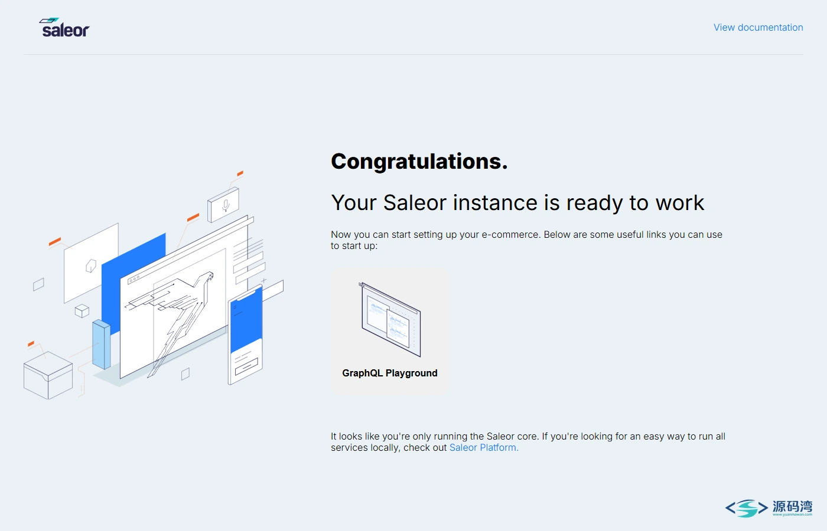Click the light blue pillar block

(101, 345)
